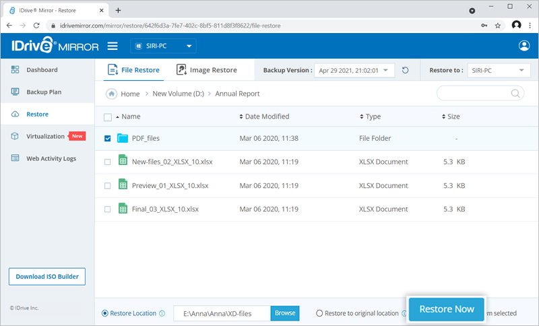Click the Image Restore tab icon
The image size is (539, 326).
pyautogui.click(x=181, y=70)
